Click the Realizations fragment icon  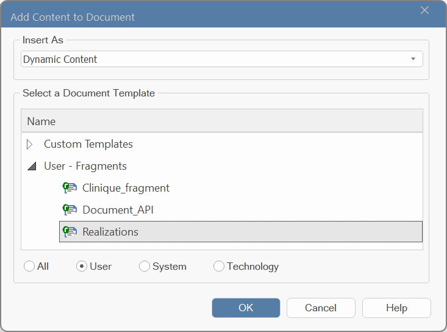[70, 231]
